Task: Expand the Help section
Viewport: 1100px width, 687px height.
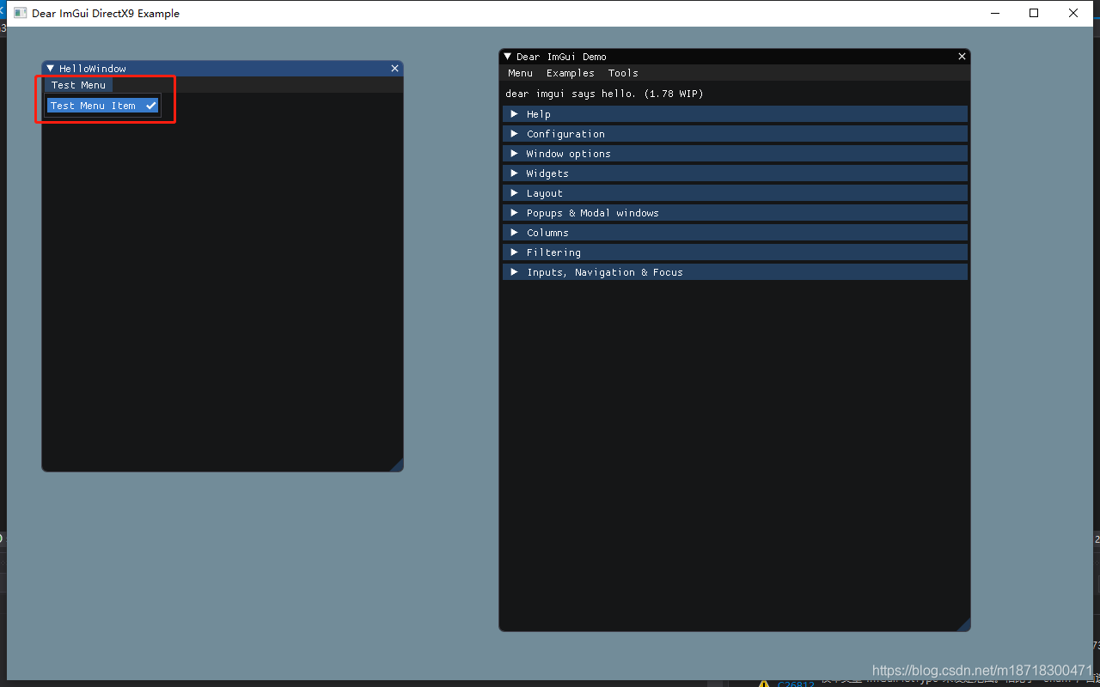Action: [x=735, y=114]
